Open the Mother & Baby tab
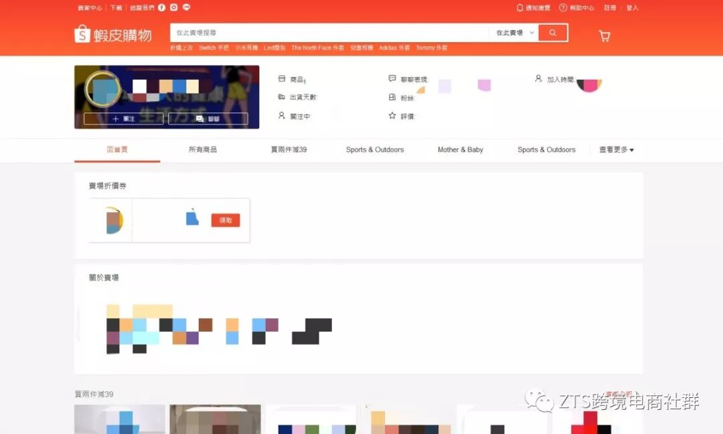723x434 pixels. pos(460,149)
